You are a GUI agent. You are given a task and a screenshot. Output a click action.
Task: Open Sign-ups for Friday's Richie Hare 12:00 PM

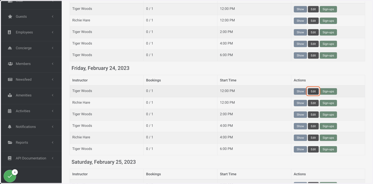pyautogui.click(x=328, y=103)
